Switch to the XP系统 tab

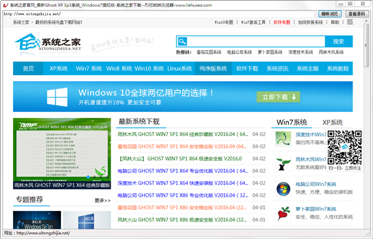pyautogui.click(x=333, y=122)
